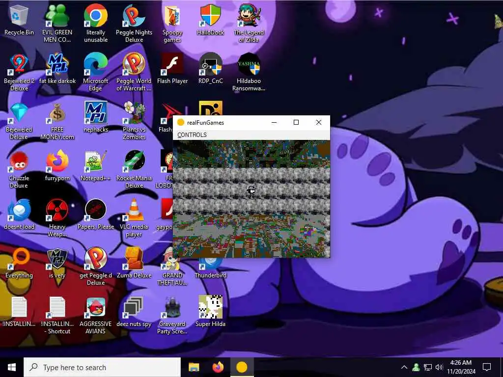503x377 pixels.
Task: Click the character sprite in realFunGames
Action: pos(252,192)
